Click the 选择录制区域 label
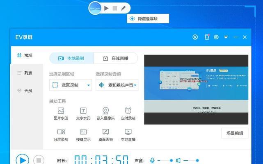Screen dimensions: 263x164 (x=62, y=74)
